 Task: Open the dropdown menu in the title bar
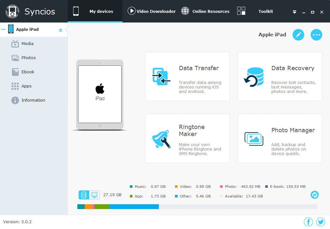click(x=294, y=12)
